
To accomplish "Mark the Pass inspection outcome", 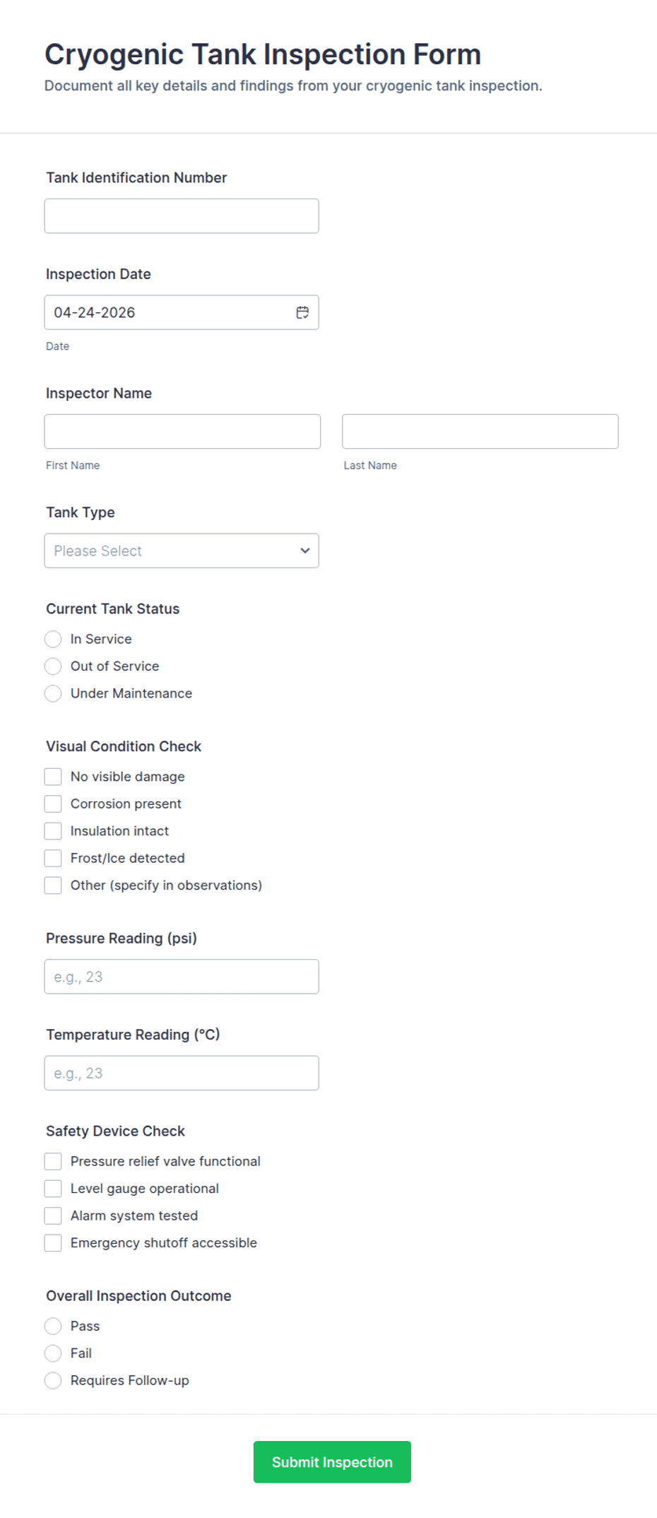I will pos(53,1326).
